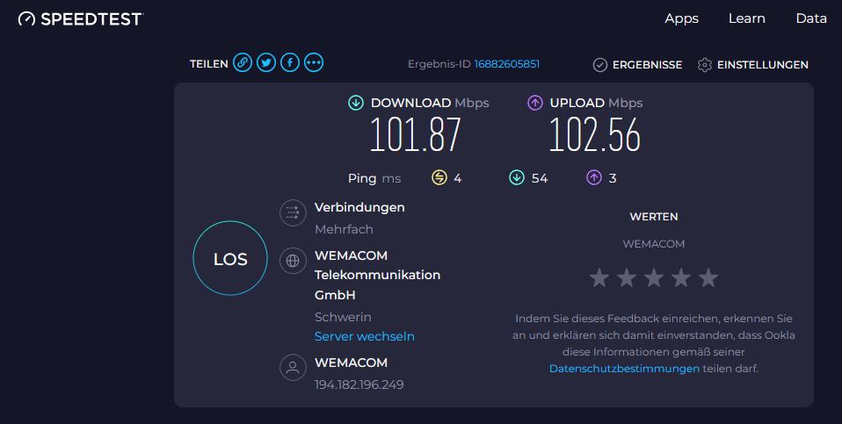Click the upload latency icon beside 3
842x424 pixels.
594,177
